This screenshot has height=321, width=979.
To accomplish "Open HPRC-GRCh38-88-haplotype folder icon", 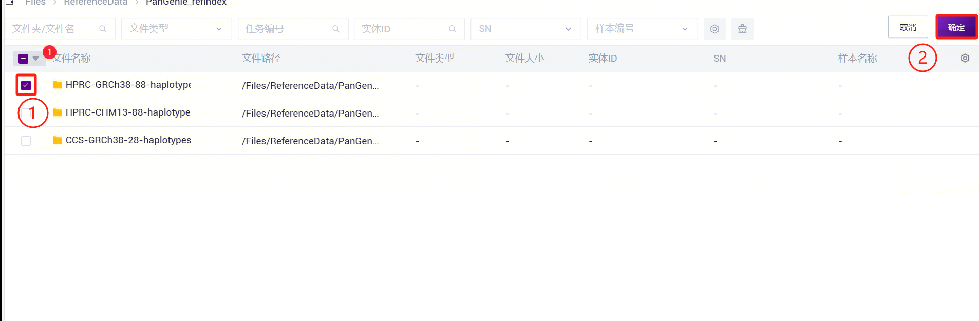I will (57, 85).
